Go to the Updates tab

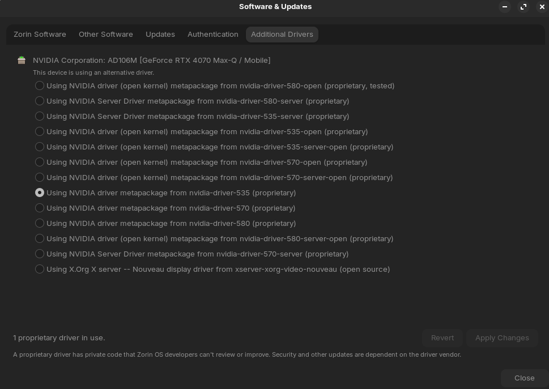point(160,35)
